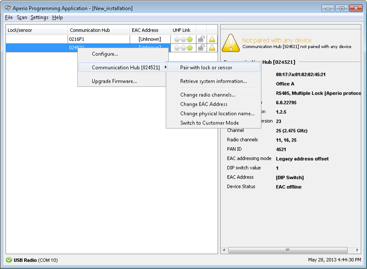Click the USB Radio (COM 10) status text
Screen dimensions: 367x269
(x=36, y=260)
